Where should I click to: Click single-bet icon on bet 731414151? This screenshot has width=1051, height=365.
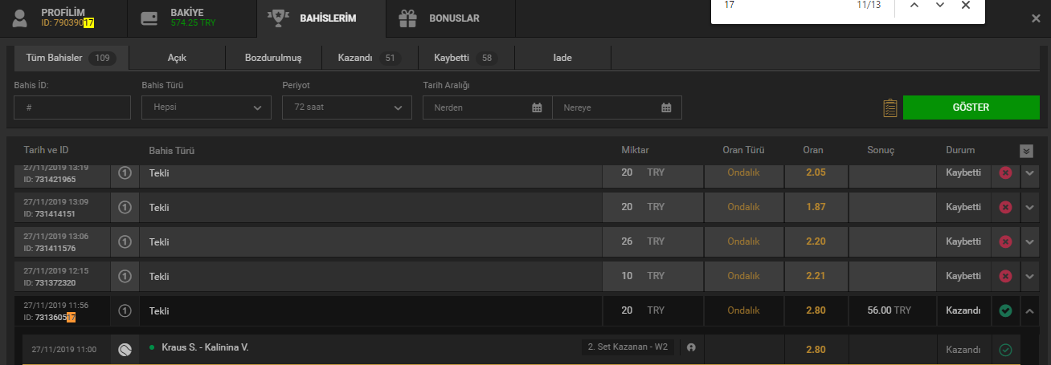(x=125, y=207)
